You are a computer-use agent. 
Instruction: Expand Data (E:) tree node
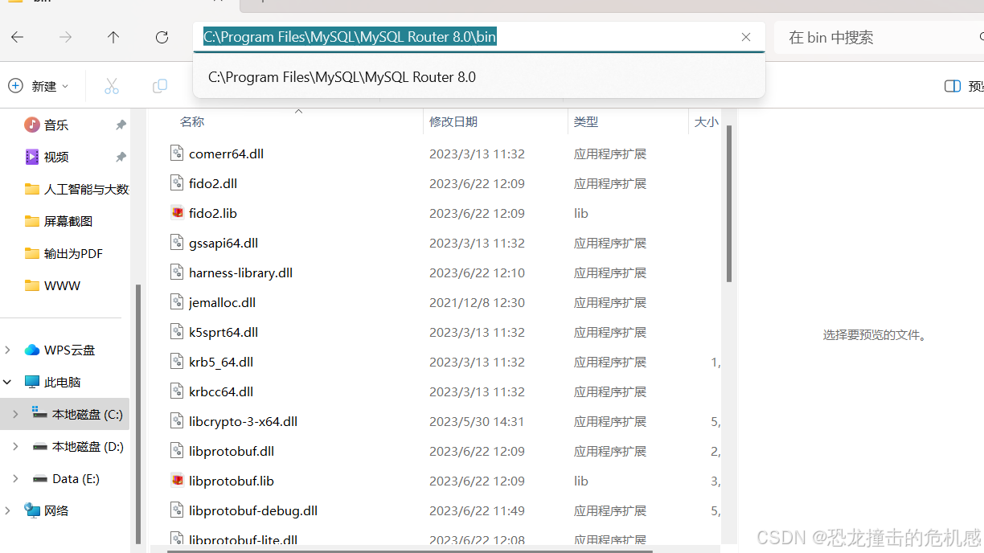tap(15, 478)
